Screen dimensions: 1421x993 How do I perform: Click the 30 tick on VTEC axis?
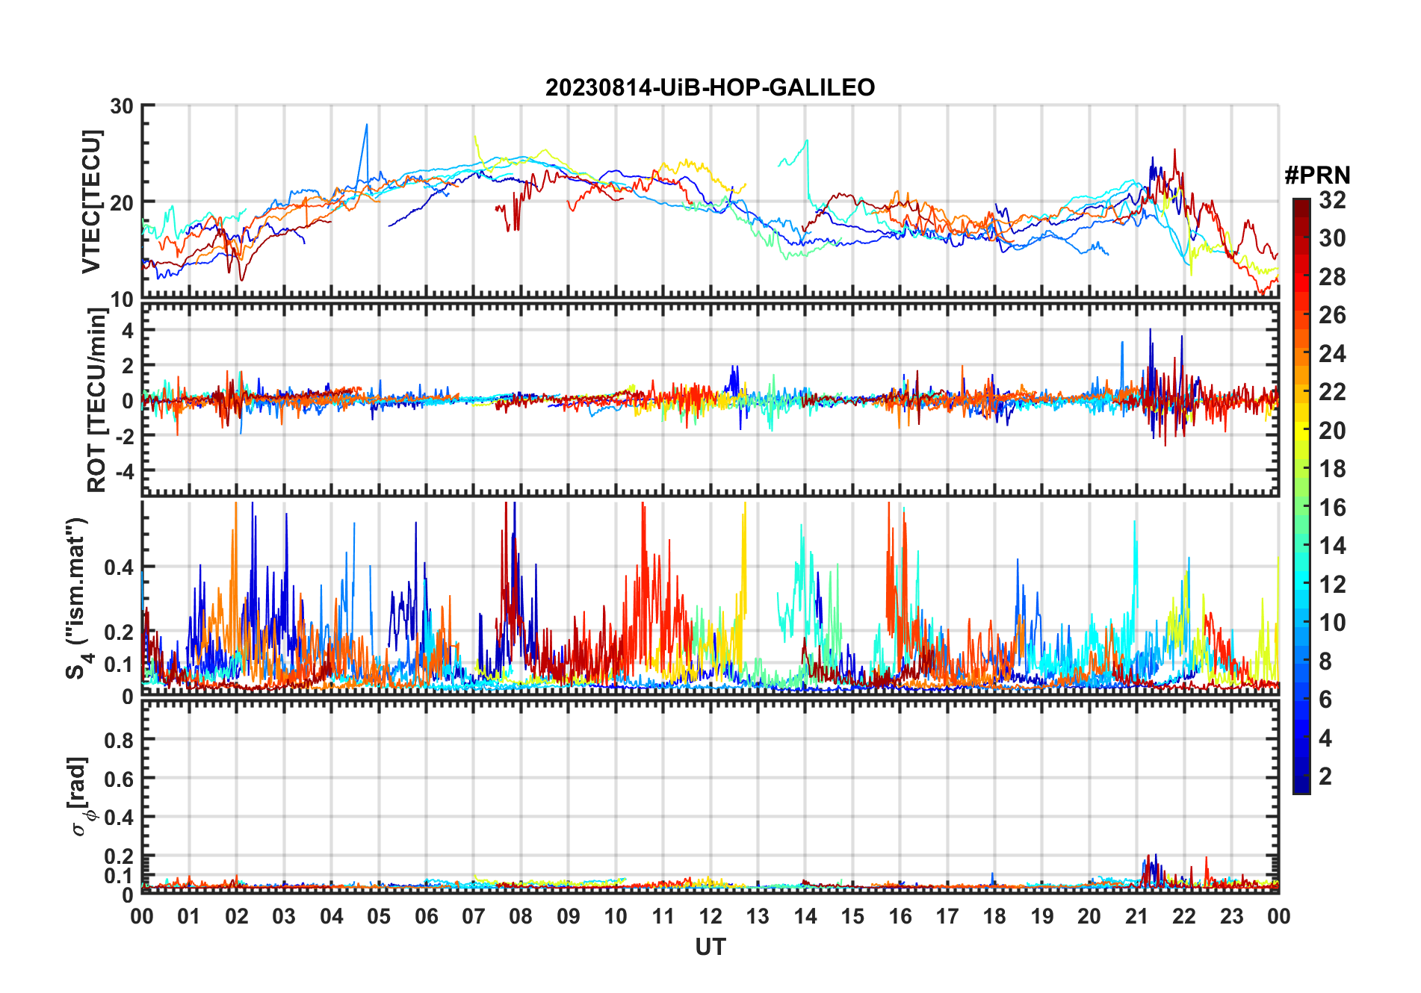[x=122, y=106]
